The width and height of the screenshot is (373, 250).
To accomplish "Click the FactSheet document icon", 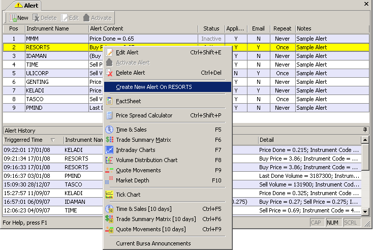I will pos(109,101).
